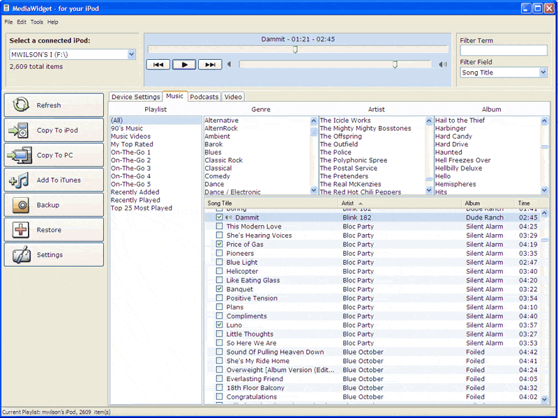Click the Add To iTunes music note icon

click(19, 180)
